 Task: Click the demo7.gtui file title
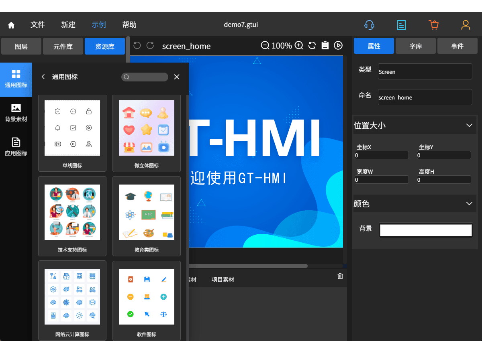(241, 25)
